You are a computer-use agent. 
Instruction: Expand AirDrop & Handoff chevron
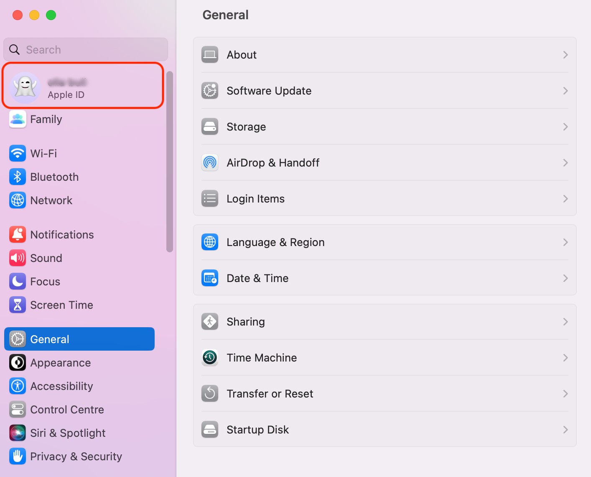(x=565, y=163)
